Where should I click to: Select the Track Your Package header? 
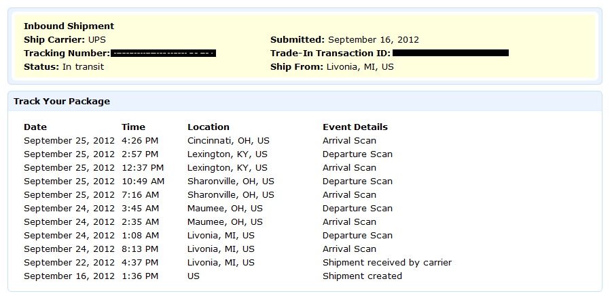[x=62, y=102]
